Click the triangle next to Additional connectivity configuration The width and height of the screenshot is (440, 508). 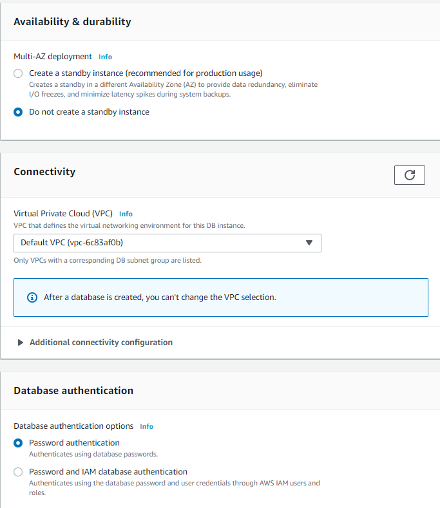coord(21,343)
